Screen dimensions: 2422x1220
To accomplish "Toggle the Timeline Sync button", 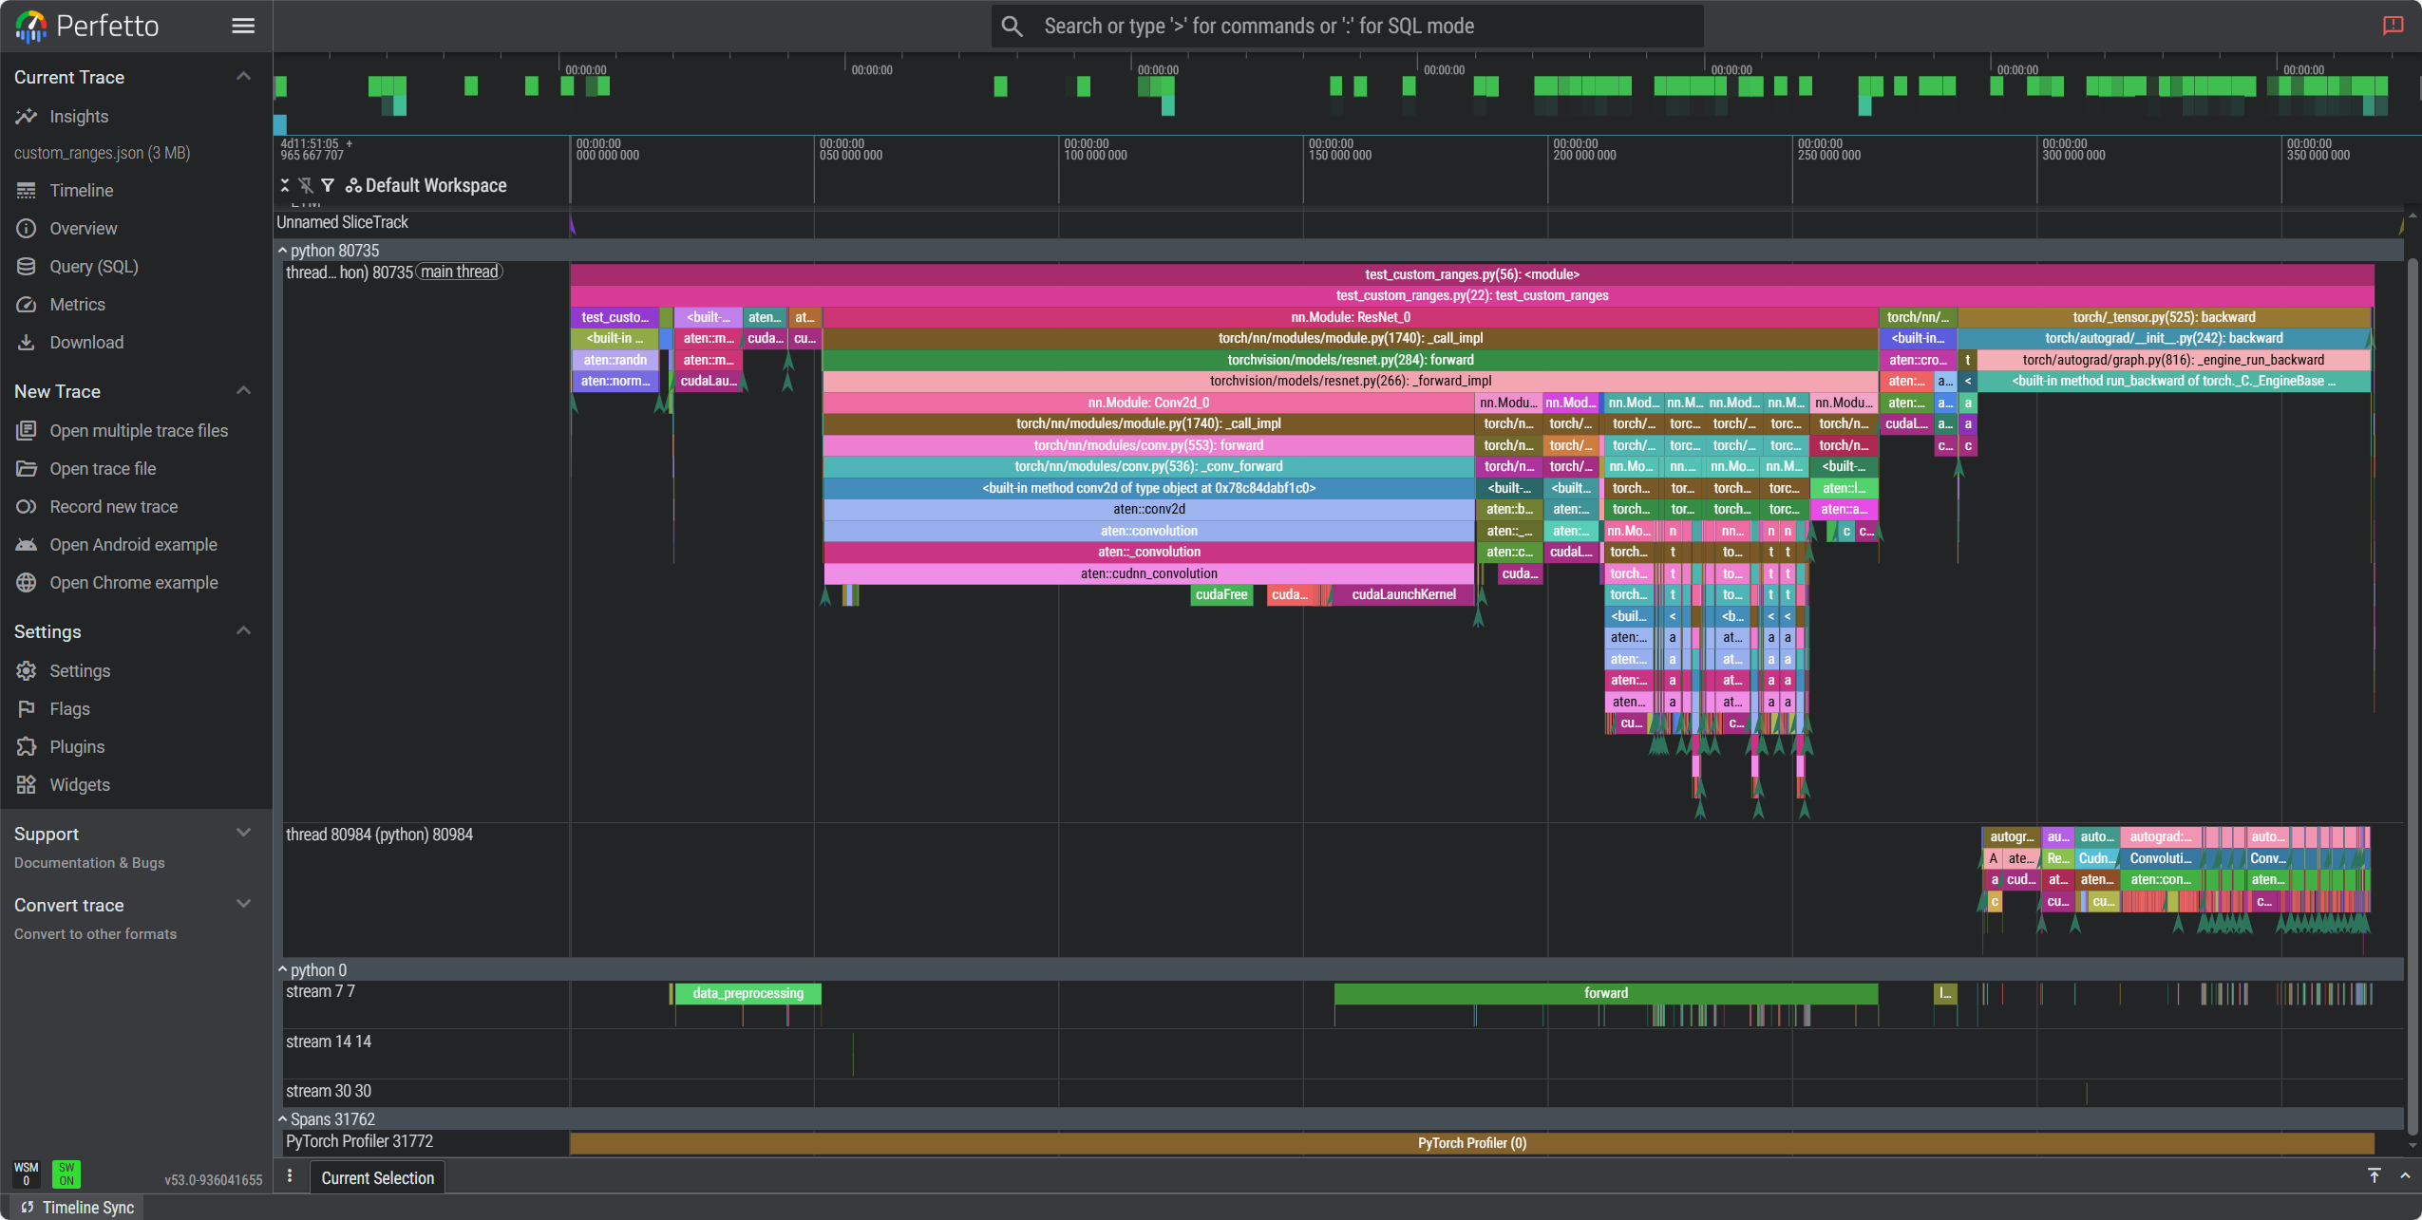I will (78, 1207).
